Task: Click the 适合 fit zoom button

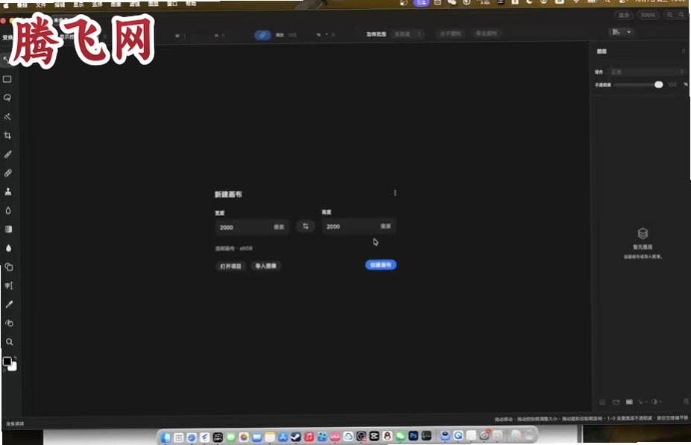Action: click(624, 15)
